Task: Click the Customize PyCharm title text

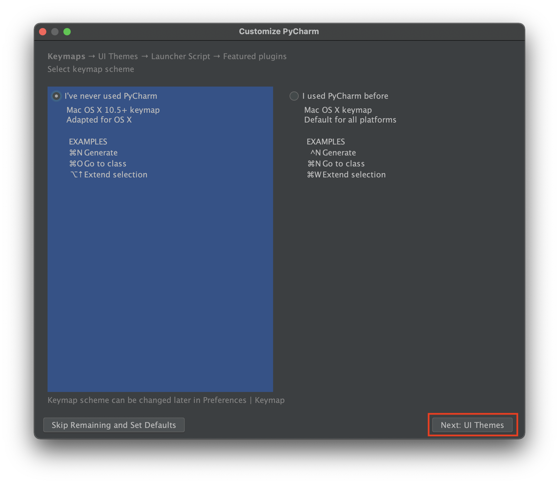Action: click(279, 31)
